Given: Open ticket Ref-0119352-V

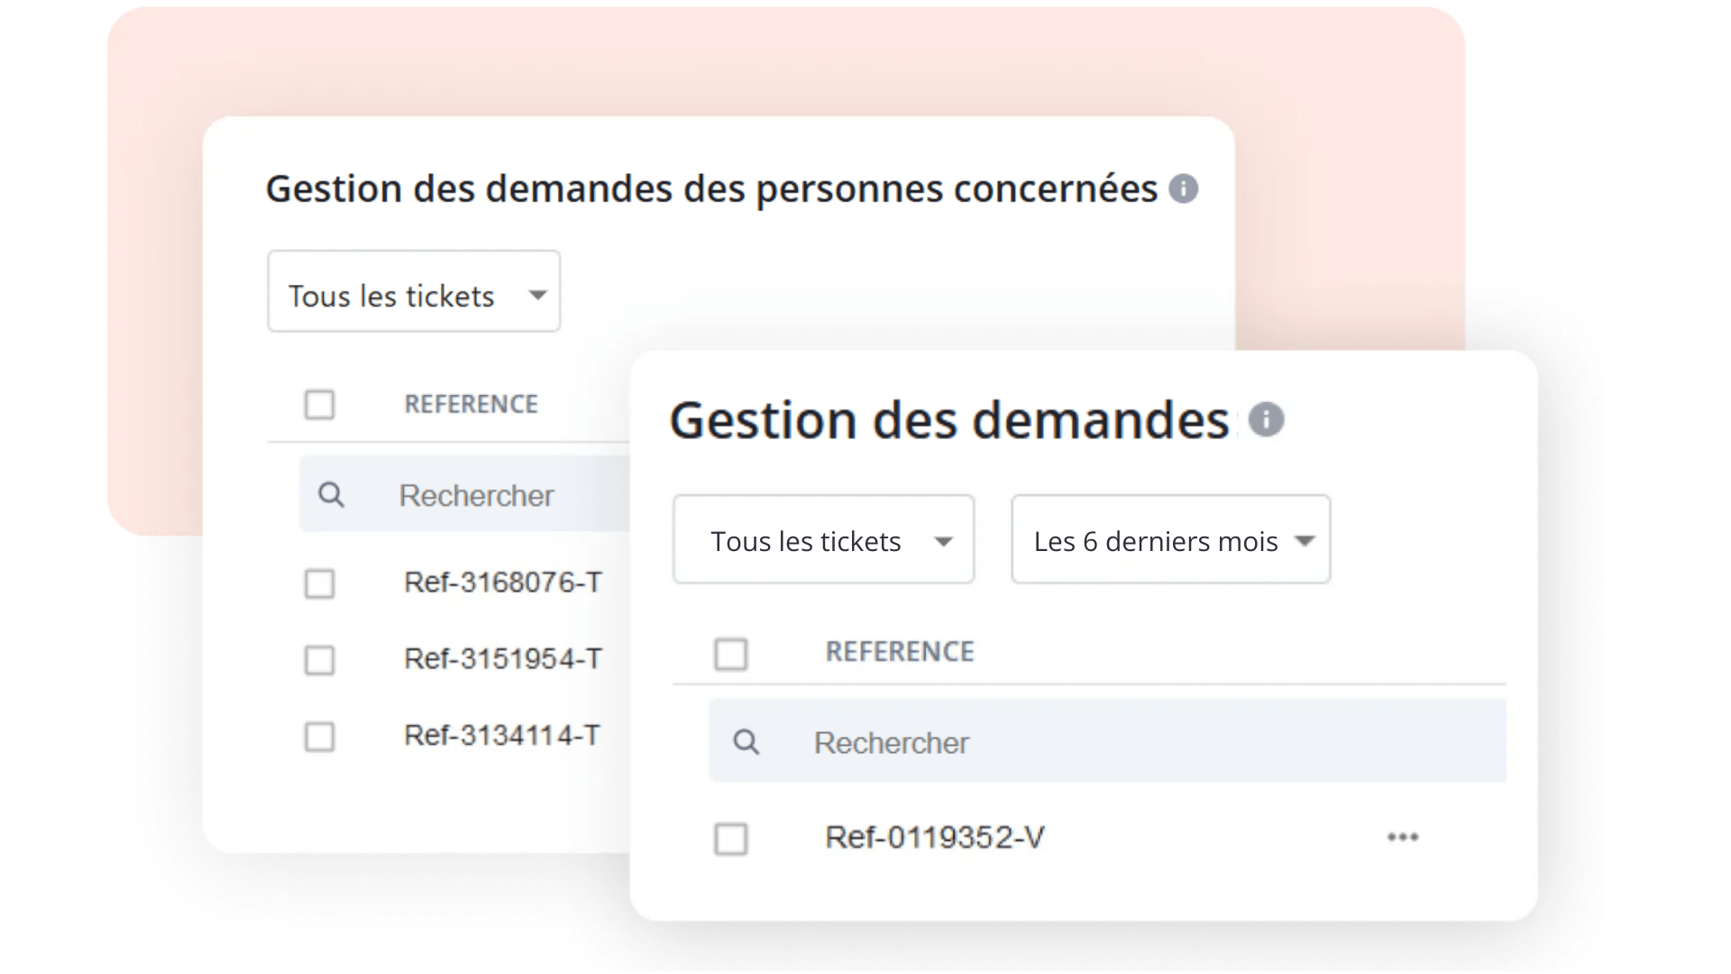Looking at the screenshot, I should click(x=934, y=838).
